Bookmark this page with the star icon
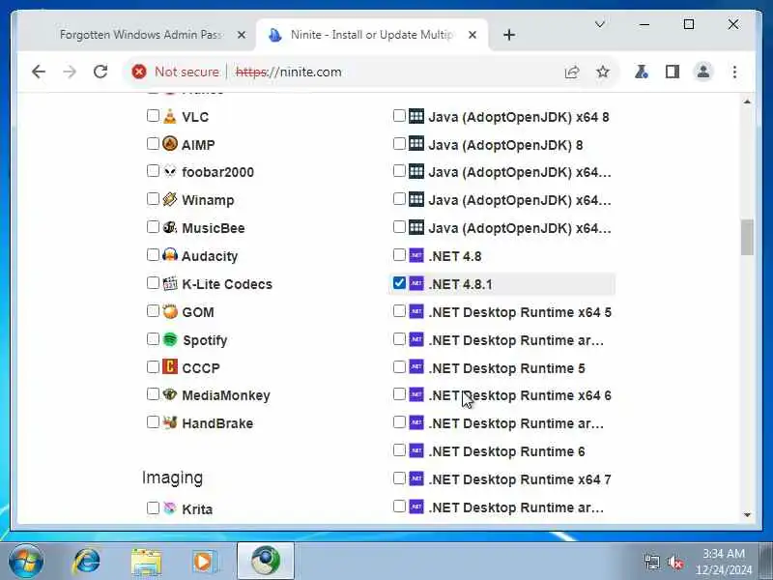Screen dimensions: 773x580 click(x=602, y=72)
